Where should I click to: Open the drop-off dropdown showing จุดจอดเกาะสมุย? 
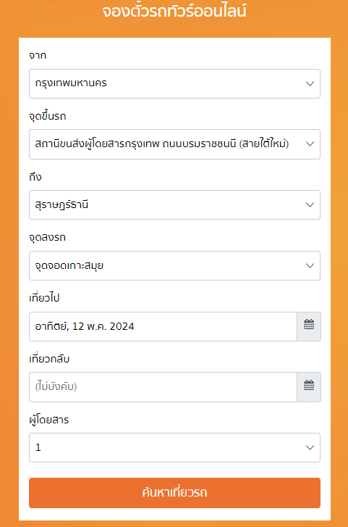click(174, 265)
